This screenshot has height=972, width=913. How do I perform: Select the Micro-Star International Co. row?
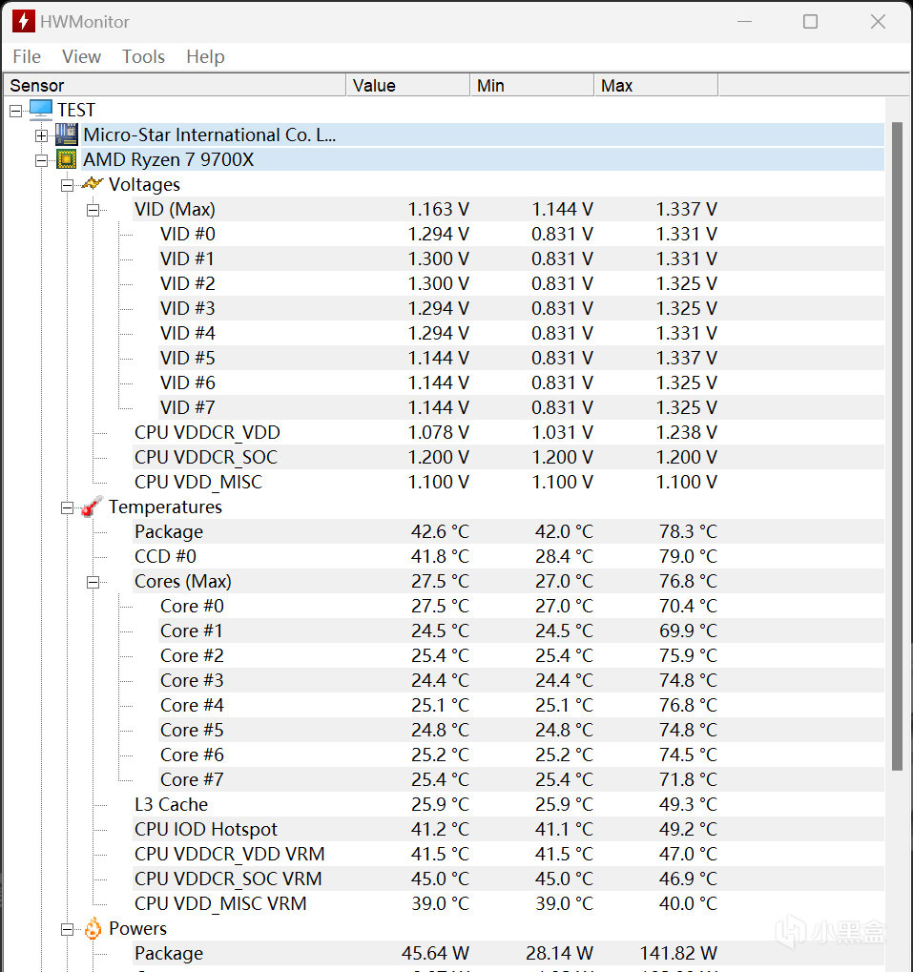coord(482,134)
